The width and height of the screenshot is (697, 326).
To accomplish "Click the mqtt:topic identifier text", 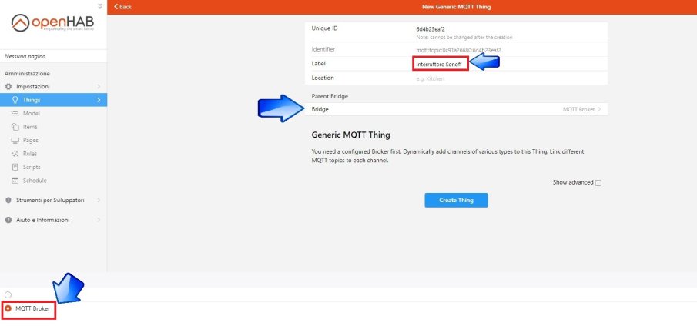I will 458,50.
